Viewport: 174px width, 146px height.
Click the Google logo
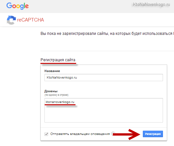point(18,6)
